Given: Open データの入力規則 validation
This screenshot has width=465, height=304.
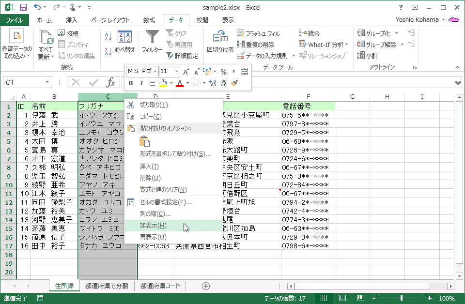Looking at the screenshot, I should pos(262,55).
